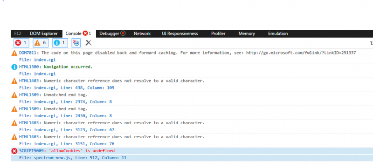Open index.cgi Line 438, Column 109 link

[67, 88]
